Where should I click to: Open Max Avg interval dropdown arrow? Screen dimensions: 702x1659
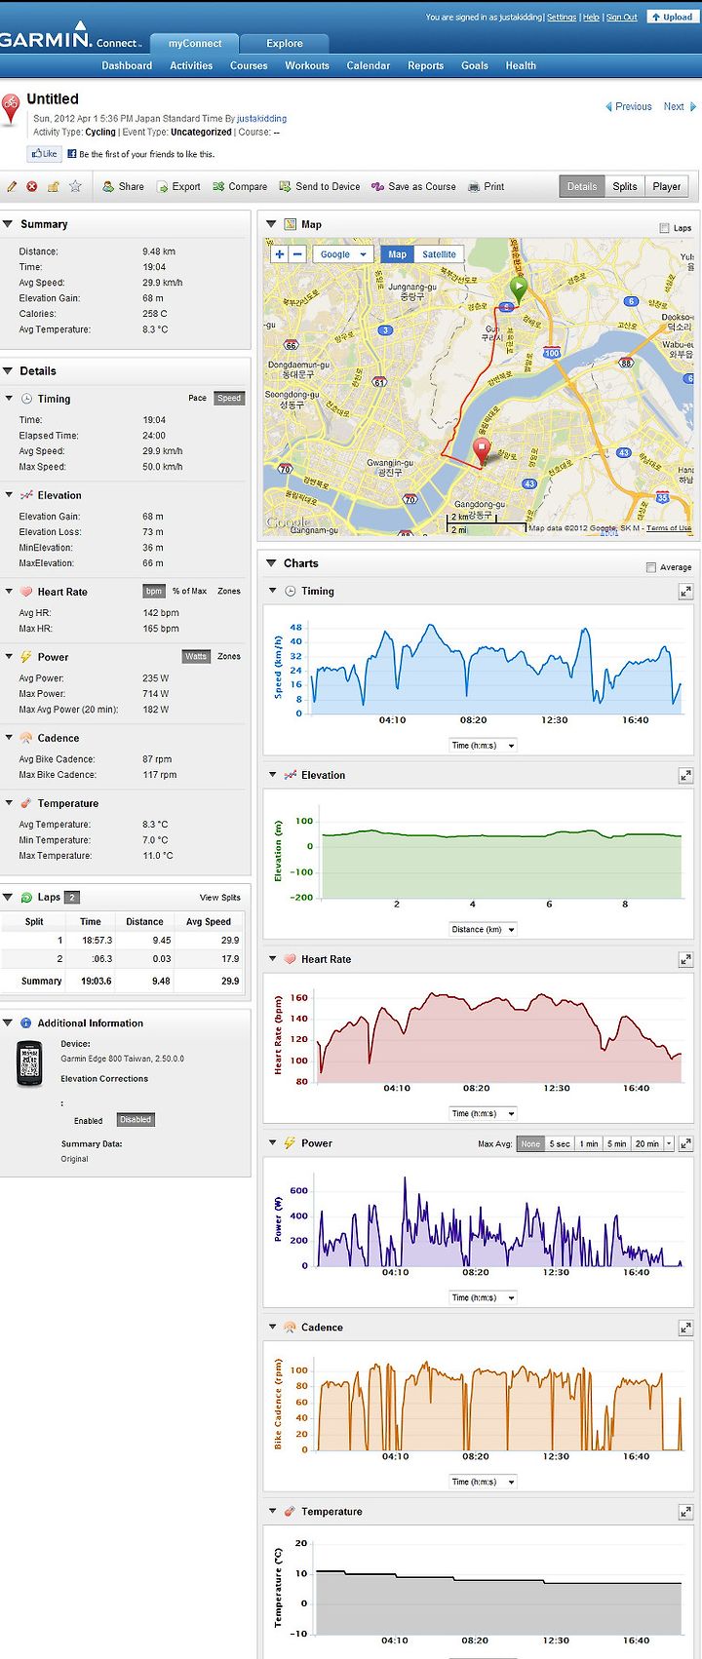tap(669, 1143)
